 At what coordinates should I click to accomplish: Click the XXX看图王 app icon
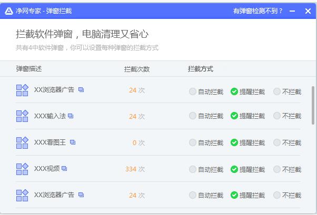point(22,142)
